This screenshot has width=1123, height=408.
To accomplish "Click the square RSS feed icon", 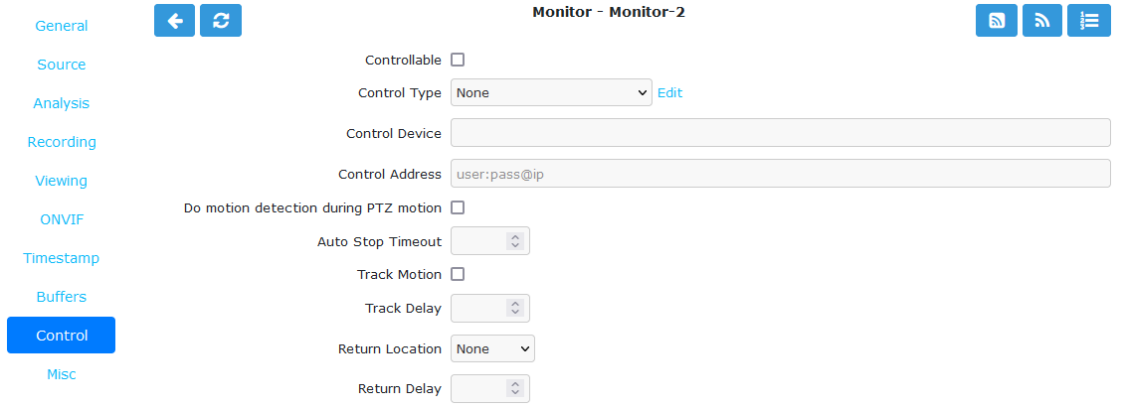I will 997,20.
